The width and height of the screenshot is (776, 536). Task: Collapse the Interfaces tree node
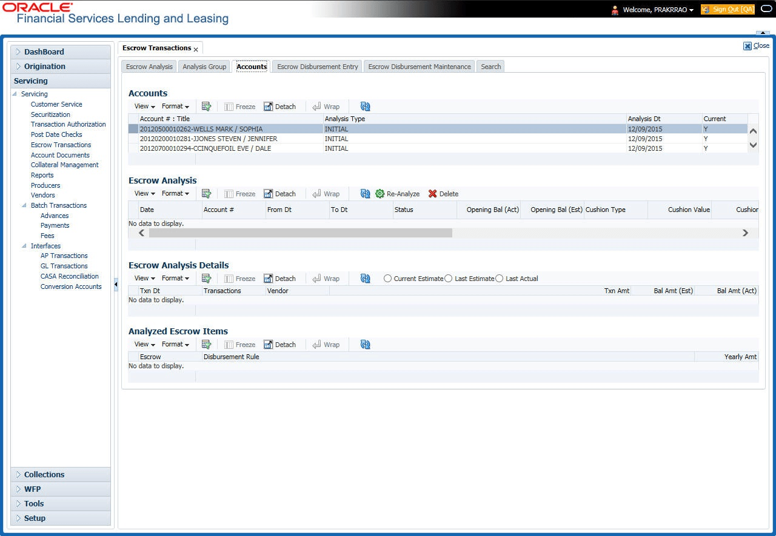[24, 246]
